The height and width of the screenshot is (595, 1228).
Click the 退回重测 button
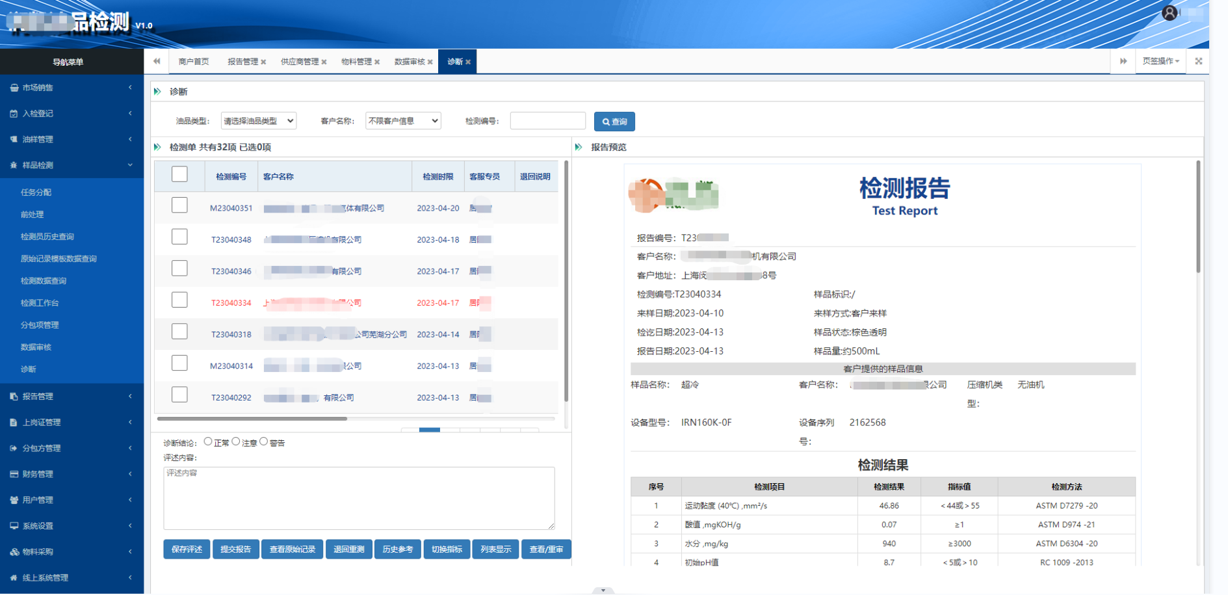click(x=349, y=549)
